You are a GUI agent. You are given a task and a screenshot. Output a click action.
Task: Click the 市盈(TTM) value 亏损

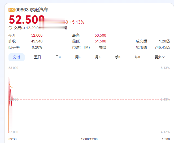point(102,47)
